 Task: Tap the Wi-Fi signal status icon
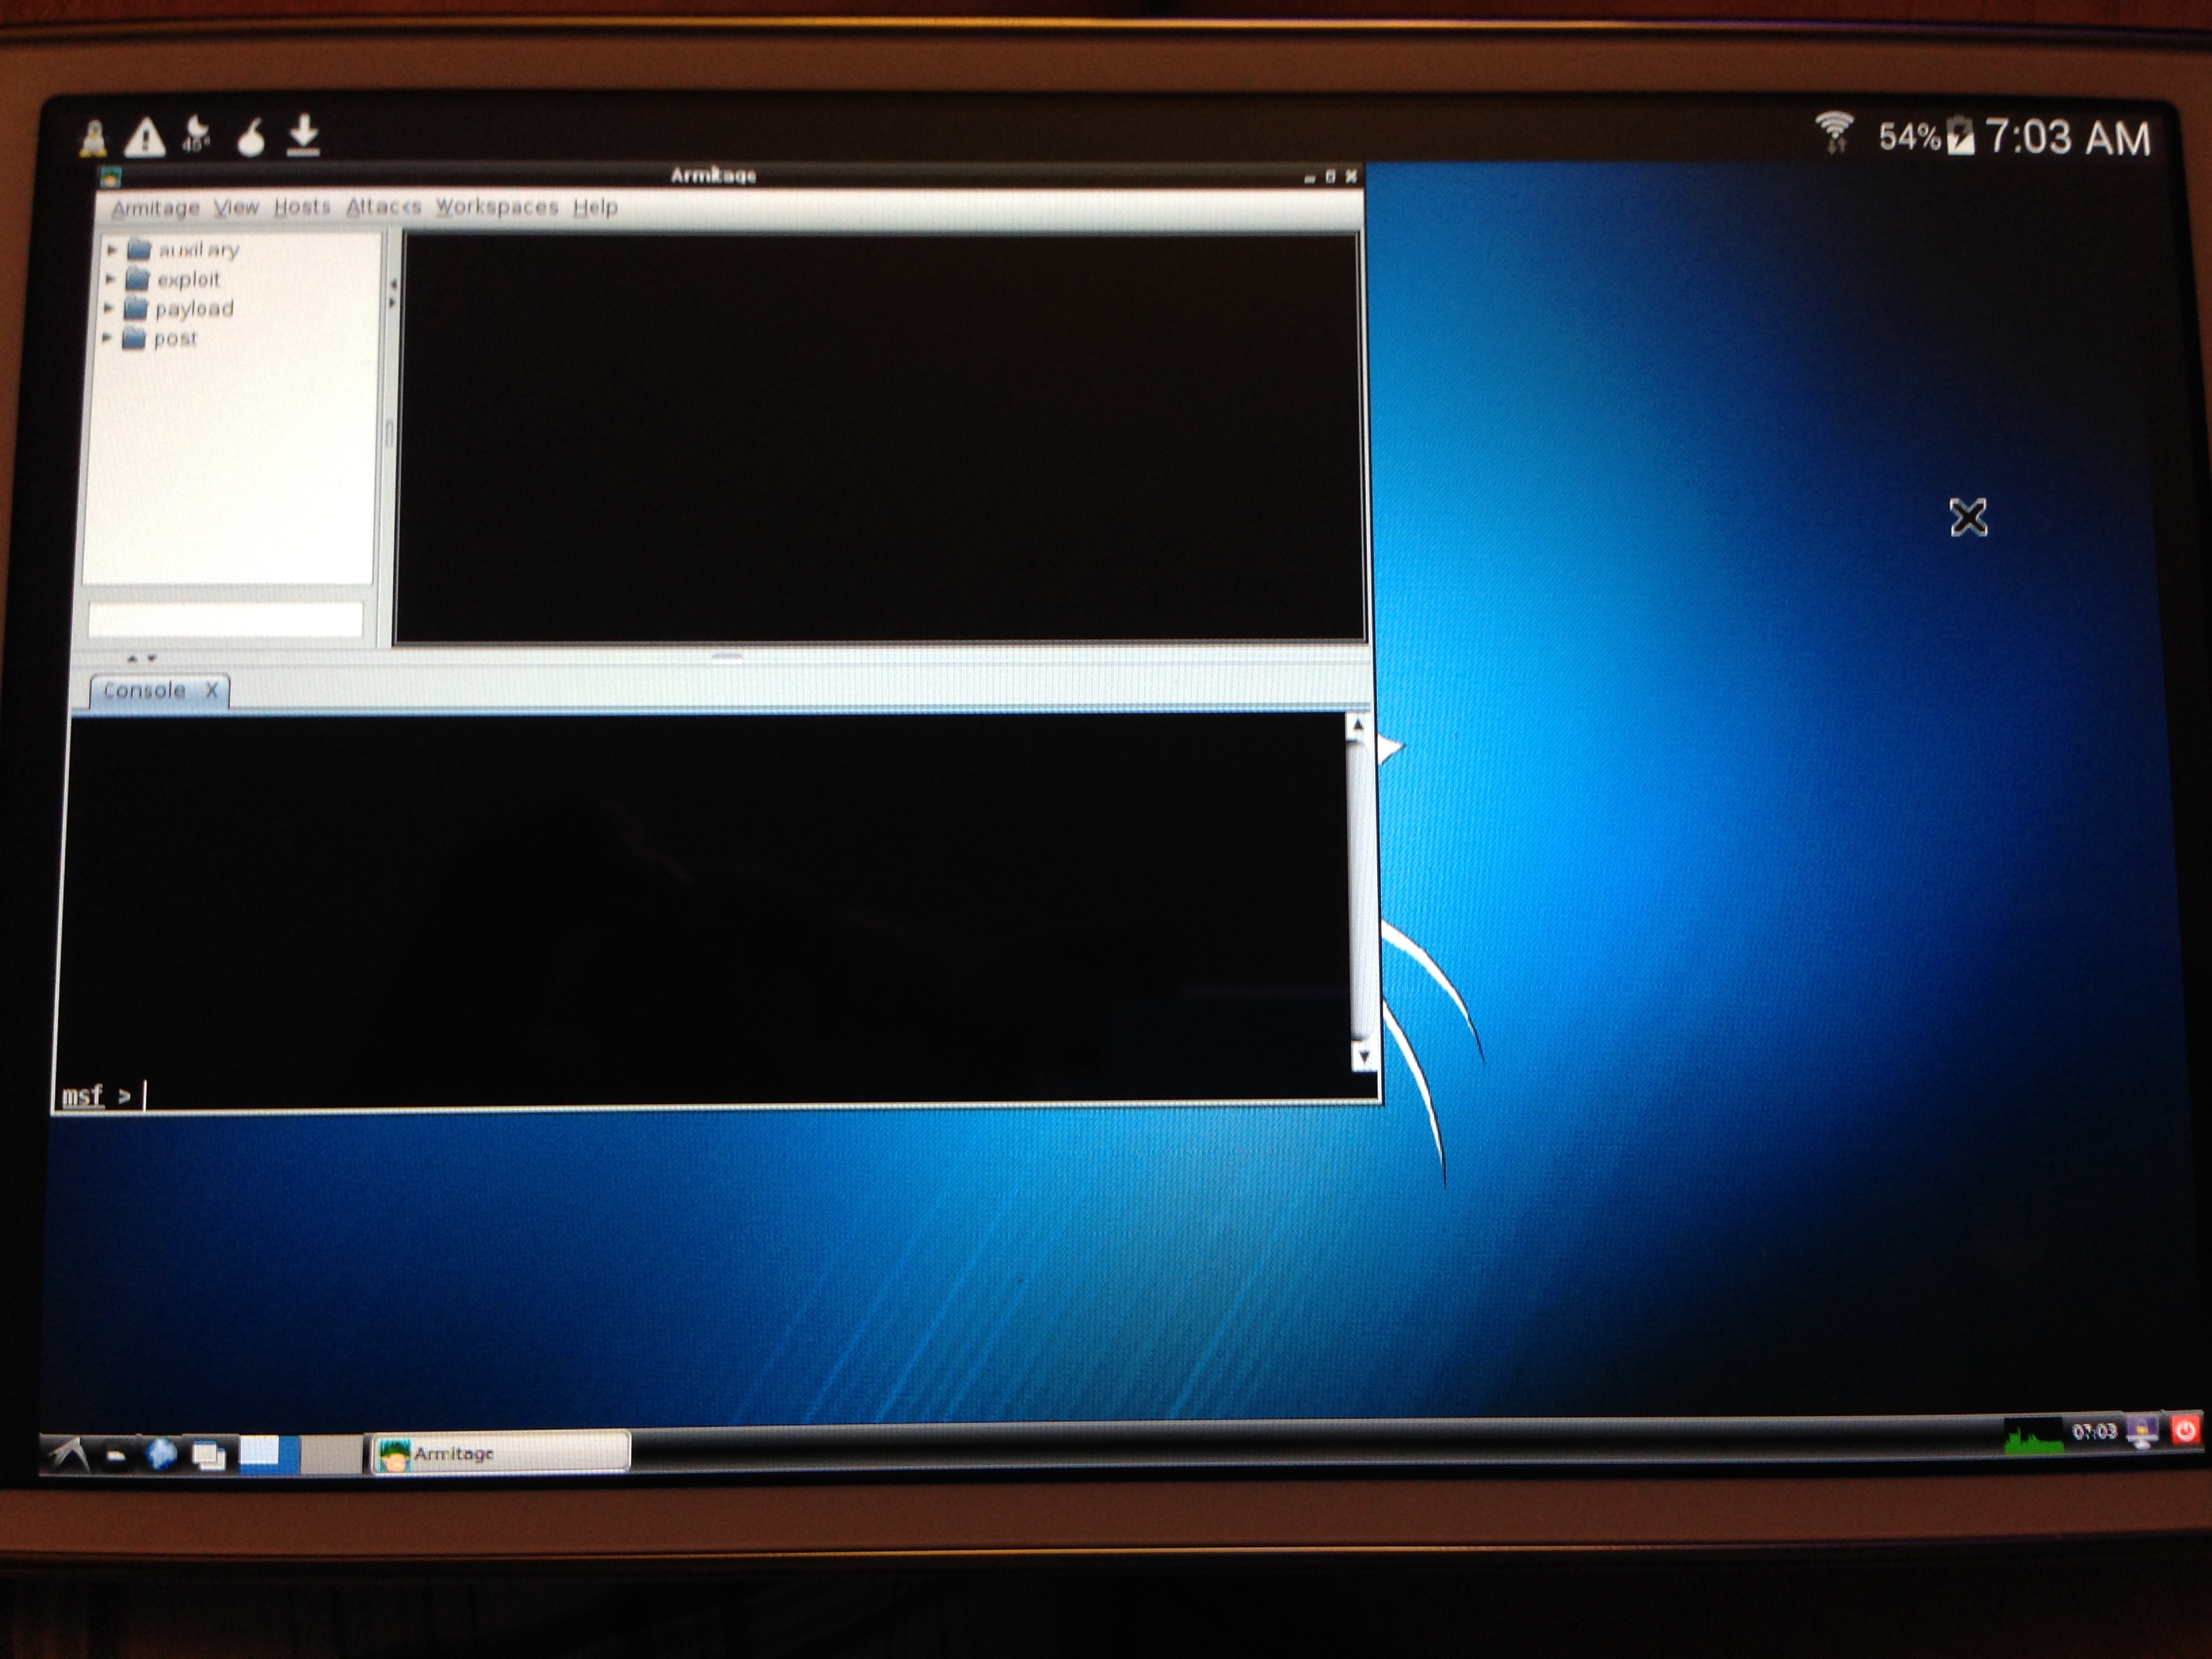pos(1834,132)
